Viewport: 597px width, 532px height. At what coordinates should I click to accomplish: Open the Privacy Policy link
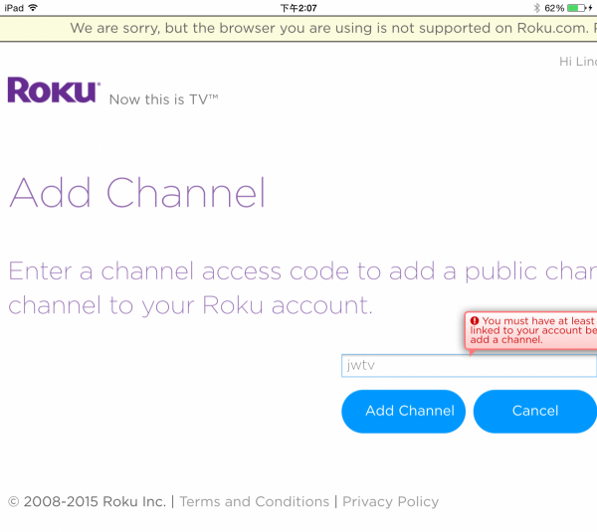pos(390,502)
